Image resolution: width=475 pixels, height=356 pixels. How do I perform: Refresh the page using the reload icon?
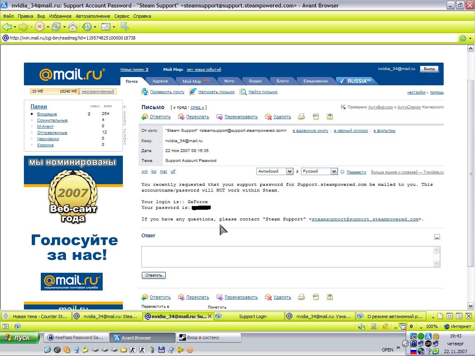[56, 27]
